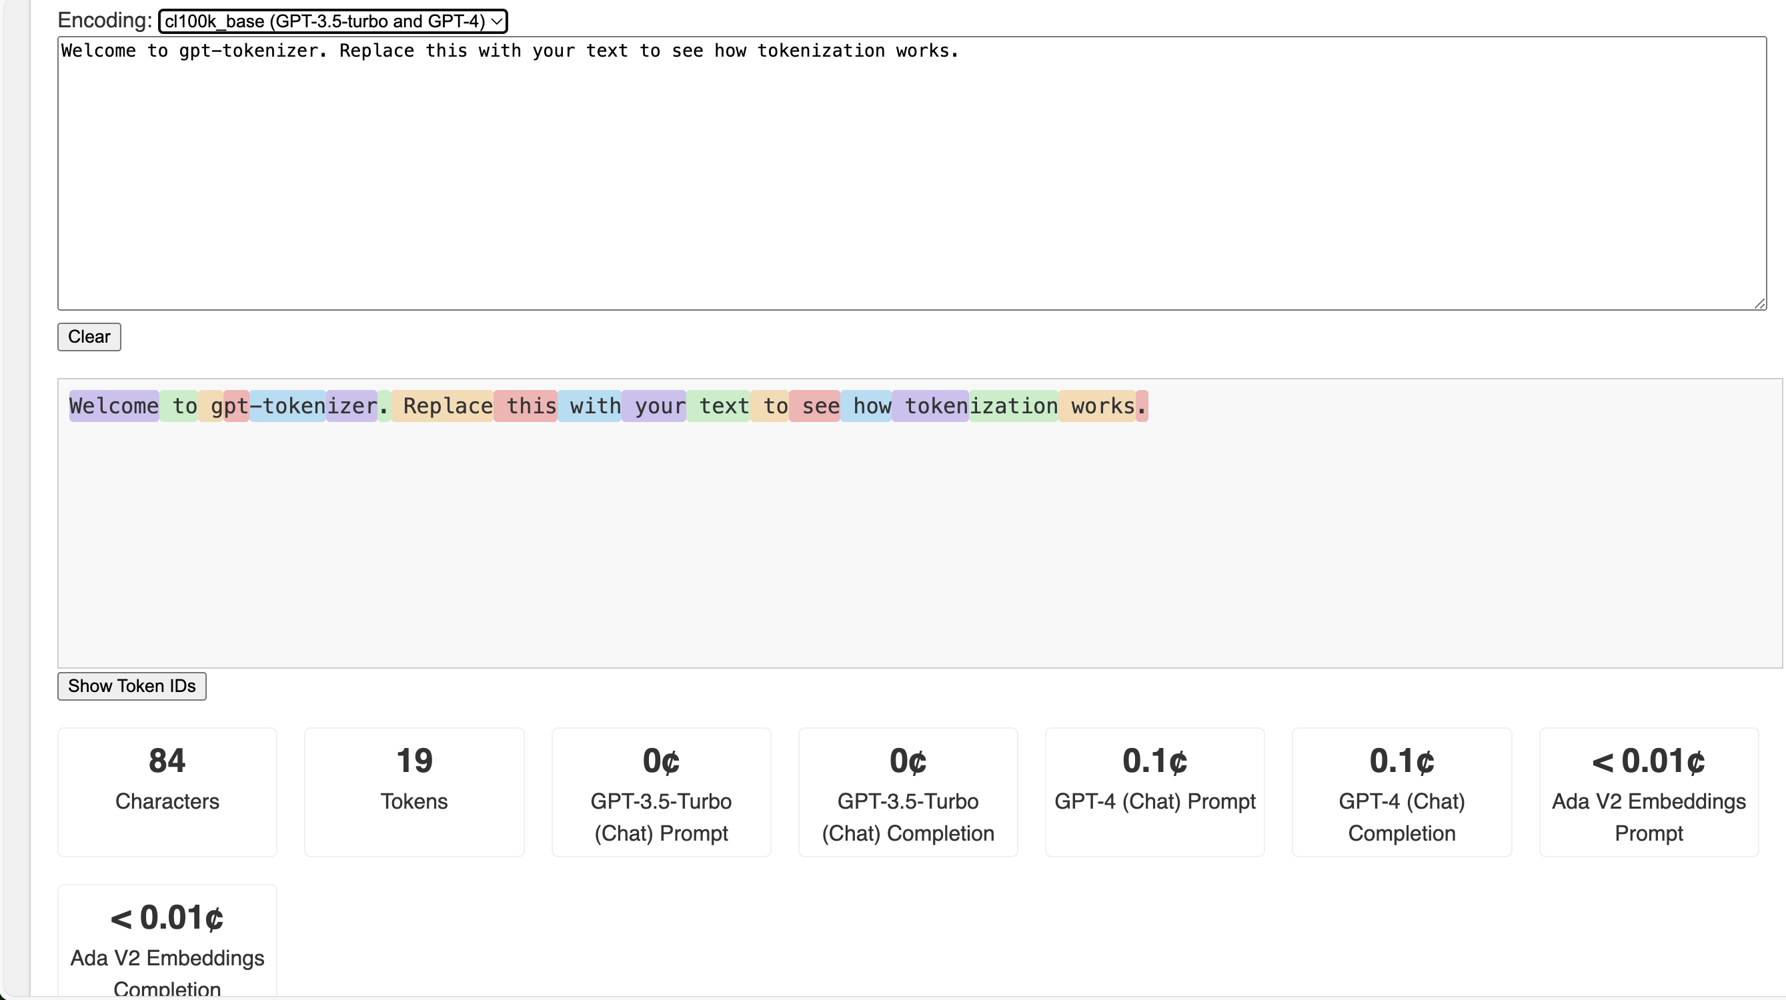The image size is (1786, 1000).
Task: Click the purple 'token' token before 'ization'
Action: (x=930, y=406)
